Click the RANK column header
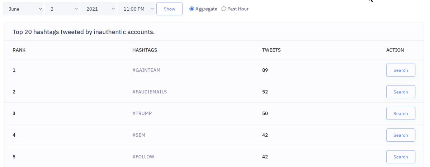 click(x=19, y=50)
